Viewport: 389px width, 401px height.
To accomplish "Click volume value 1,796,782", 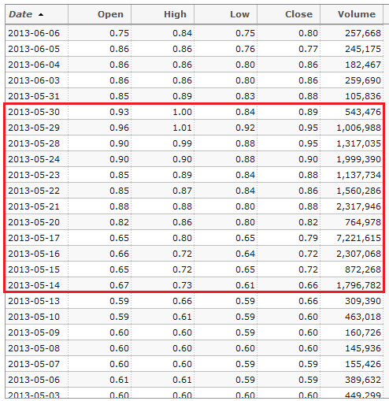I will [358, 285].
